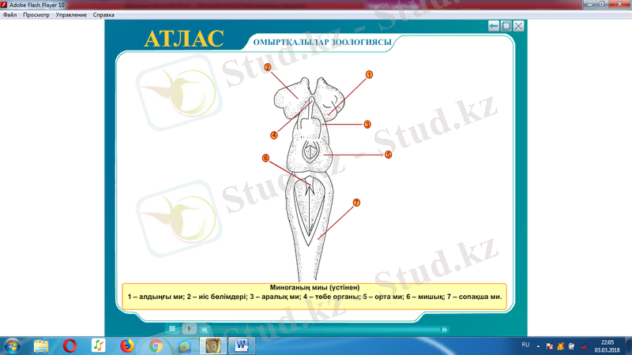The height and width of the screenshot is (355, 632).
Task: Click the rewind double-arrow button
Action: pos(205,329)
